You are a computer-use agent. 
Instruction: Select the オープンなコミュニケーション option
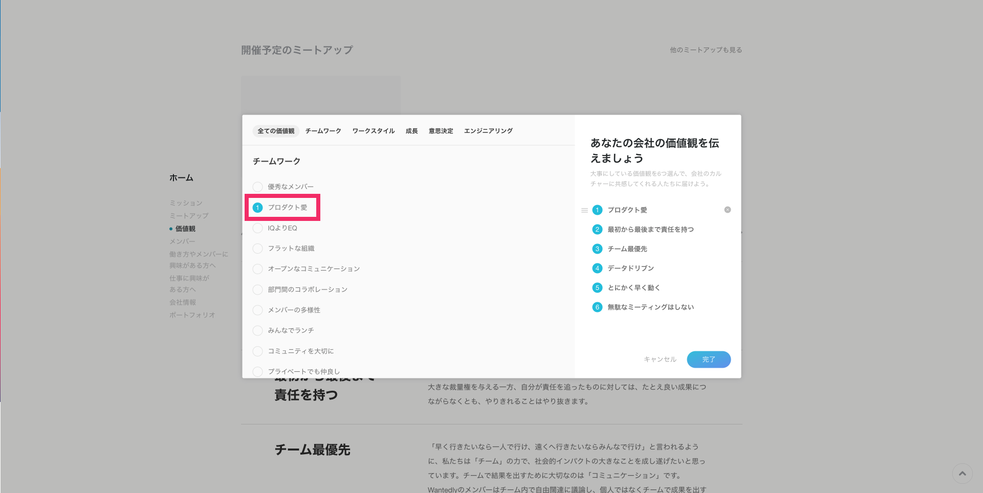point(306,269)
